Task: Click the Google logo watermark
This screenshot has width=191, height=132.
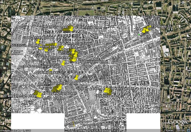Action: 178,122
